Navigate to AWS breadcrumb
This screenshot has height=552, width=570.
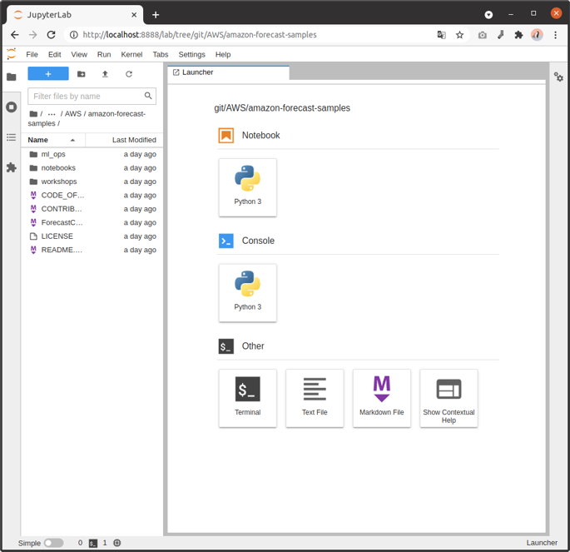[73, 114]
